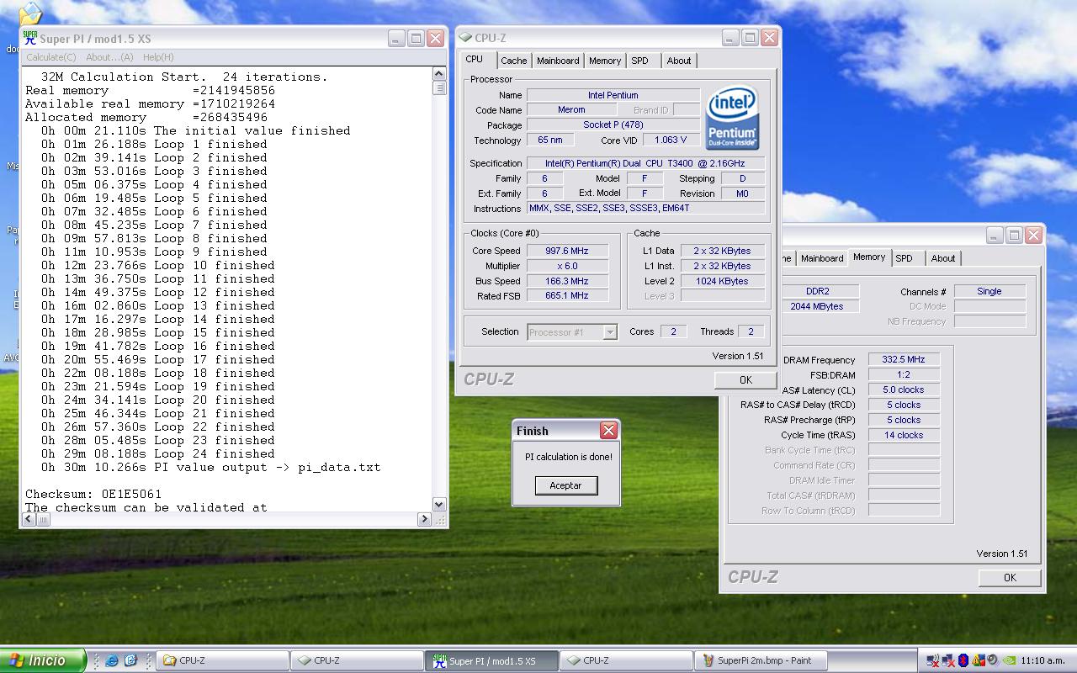Image resolution: width=1077 pixels, height=673 pixels.
Task: Click the Core VID value 1.063 V
Action: click(x=671, y=140)
